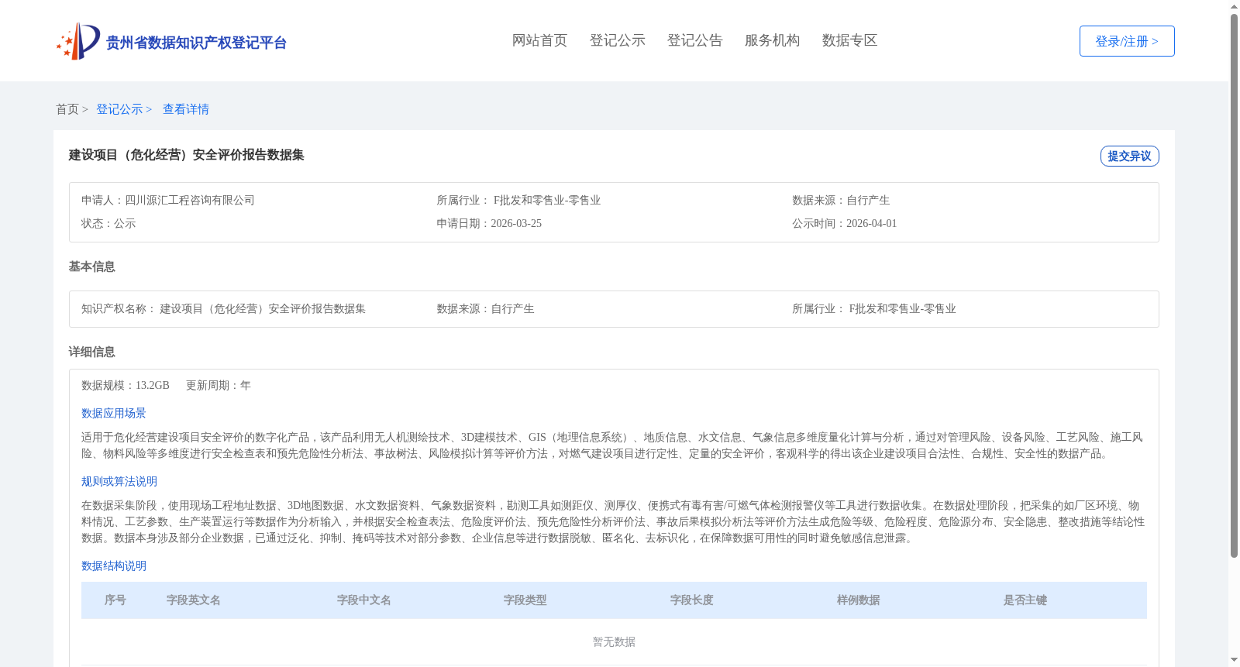This screenshot has height=667, width=1240.
Task: Open 登记公示 in top navigation
Action: [x=617, y=40]
